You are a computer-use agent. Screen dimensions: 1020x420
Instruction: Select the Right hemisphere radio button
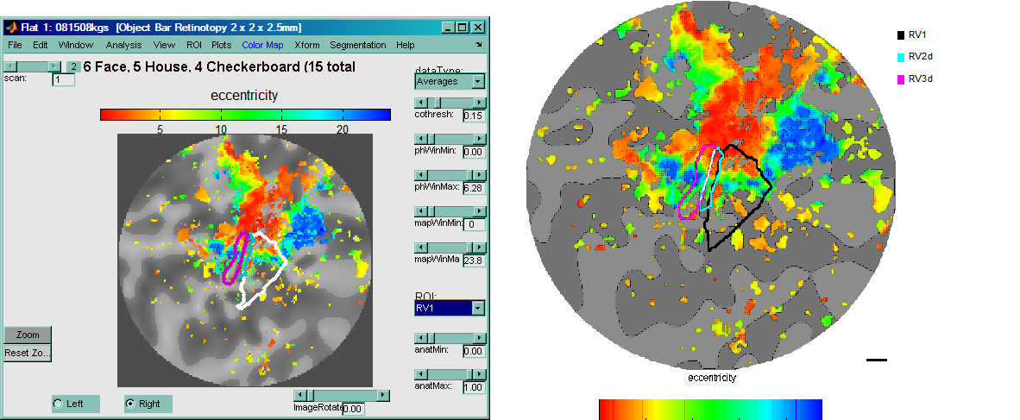[x=130, y=404]
